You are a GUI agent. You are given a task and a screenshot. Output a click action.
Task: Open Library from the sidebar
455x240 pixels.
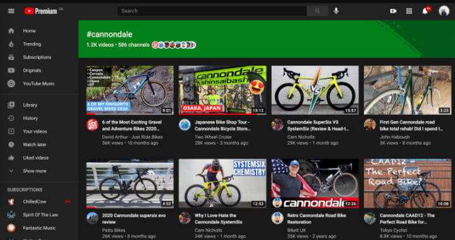pos(39,105)
